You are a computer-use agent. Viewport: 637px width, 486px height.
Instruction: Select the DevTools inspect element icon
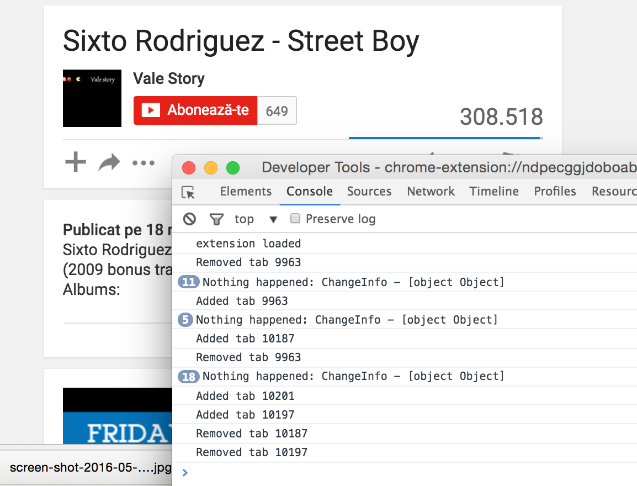[x=188, y=192]
